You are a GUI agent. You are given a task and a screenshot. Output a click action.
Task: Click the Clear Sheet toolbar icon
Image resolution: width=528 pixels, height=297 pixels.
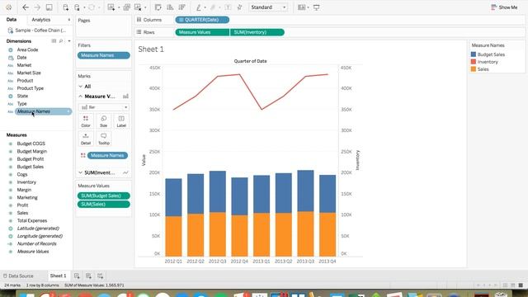point(138,7)
